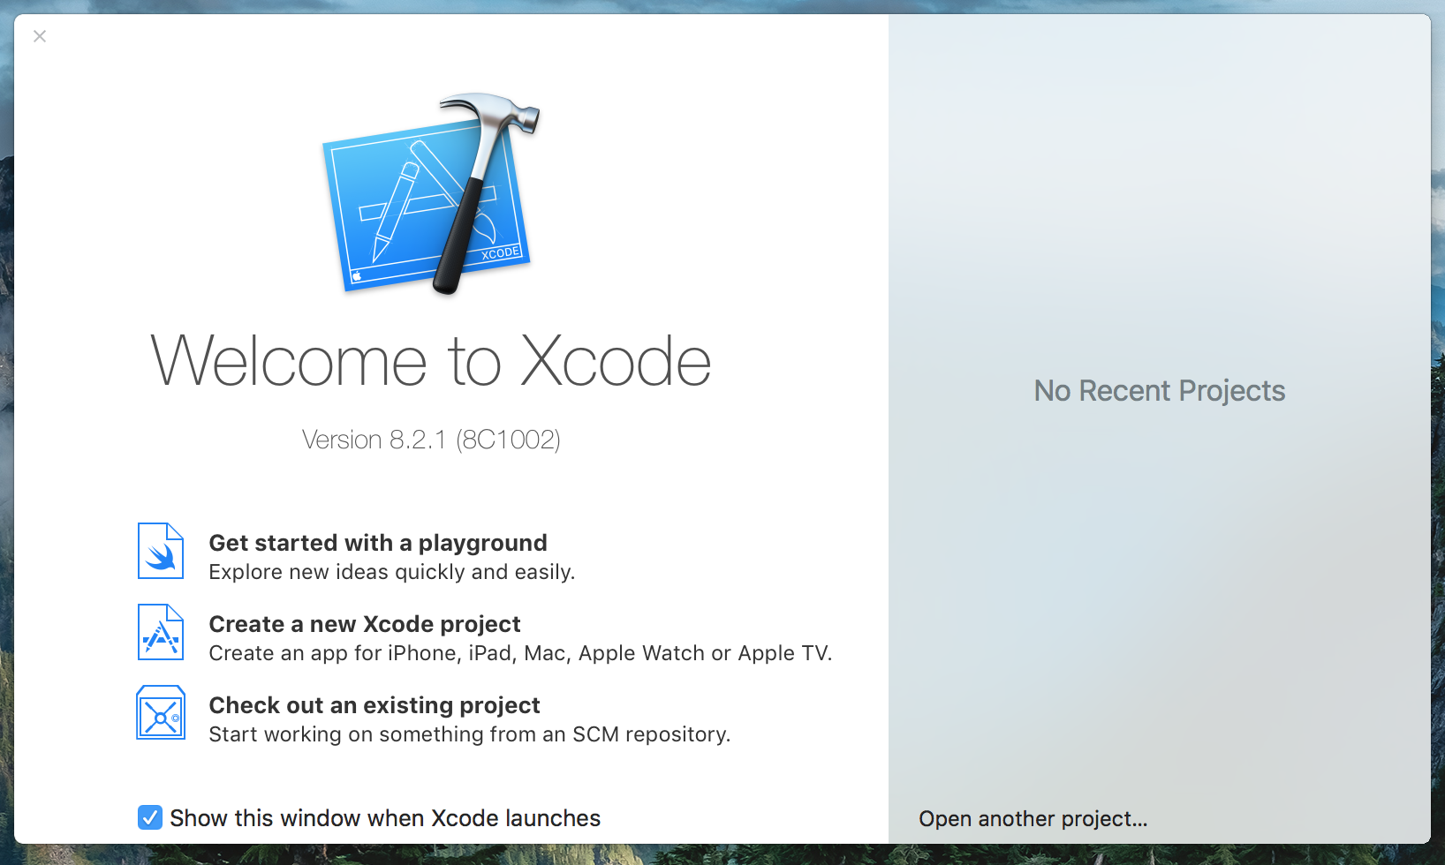Choose Create a new Xcode project
1445x865 pixels.
tap(365, 624)
